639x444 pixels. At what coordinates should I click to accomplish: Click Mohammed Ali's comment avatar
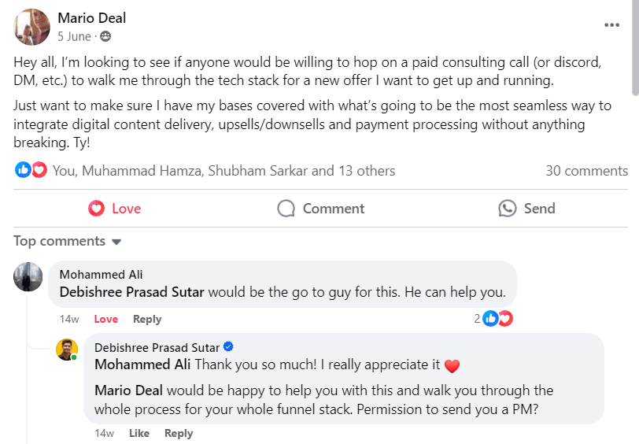point(28,277)
